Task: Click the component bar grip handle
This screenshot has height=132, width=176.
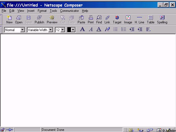Action: (x=125, y=130)
